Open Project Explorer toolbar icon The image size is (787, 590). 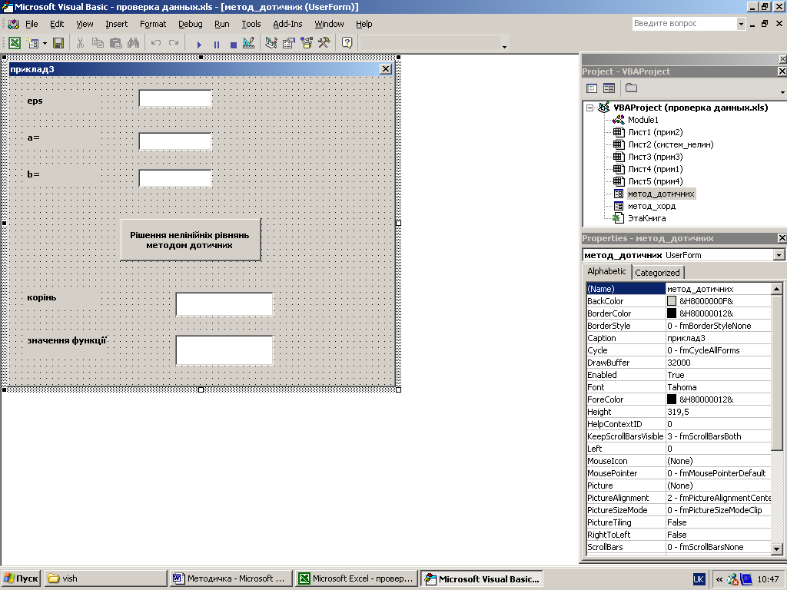point(271,43)
